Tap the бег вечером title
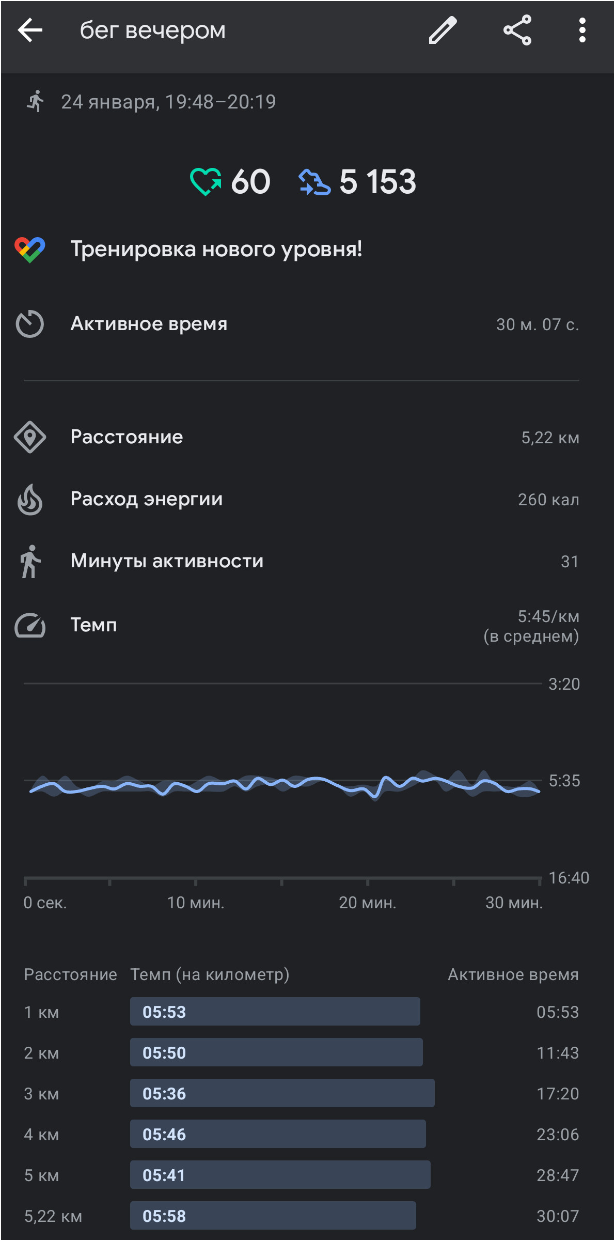 pyautogui.click(x=153, y=30)
